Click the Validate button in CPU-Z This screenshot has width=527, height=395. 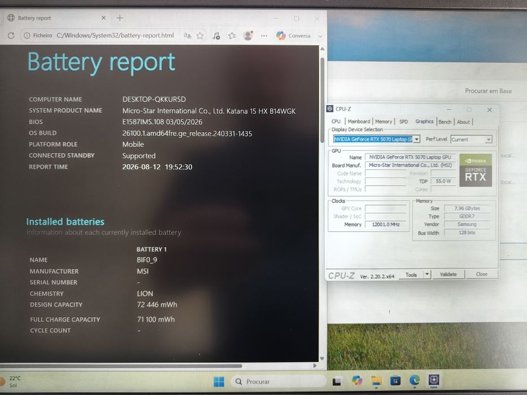[448, 274]
